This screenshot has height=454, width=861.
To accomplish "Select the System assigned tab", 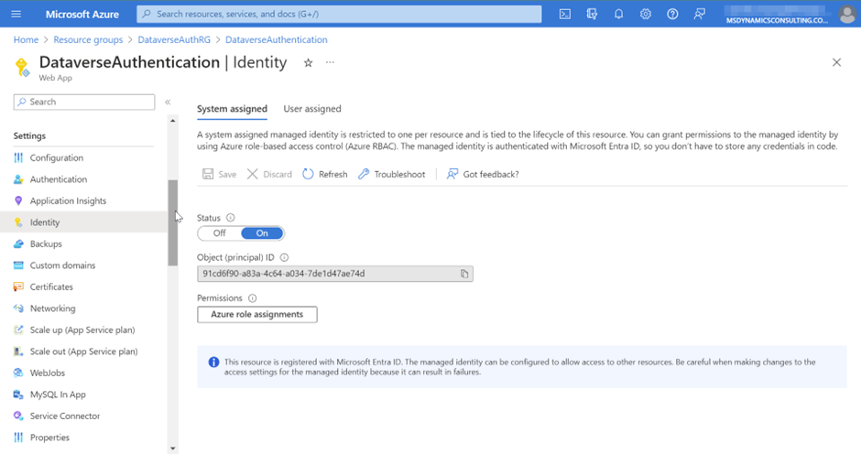I will point(232,109).
